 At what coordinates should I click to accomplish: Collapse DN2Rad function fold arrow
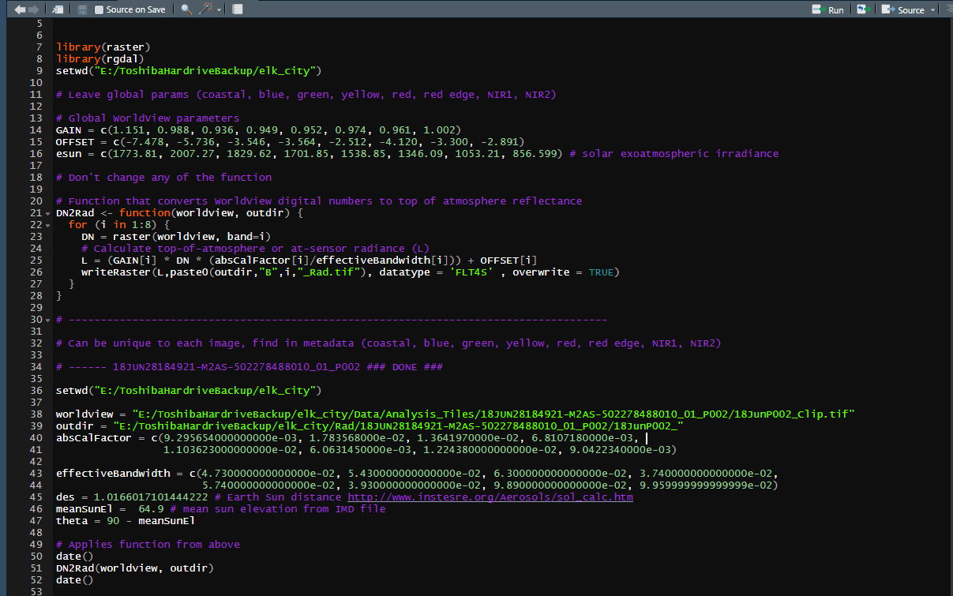tap(47, 213)
